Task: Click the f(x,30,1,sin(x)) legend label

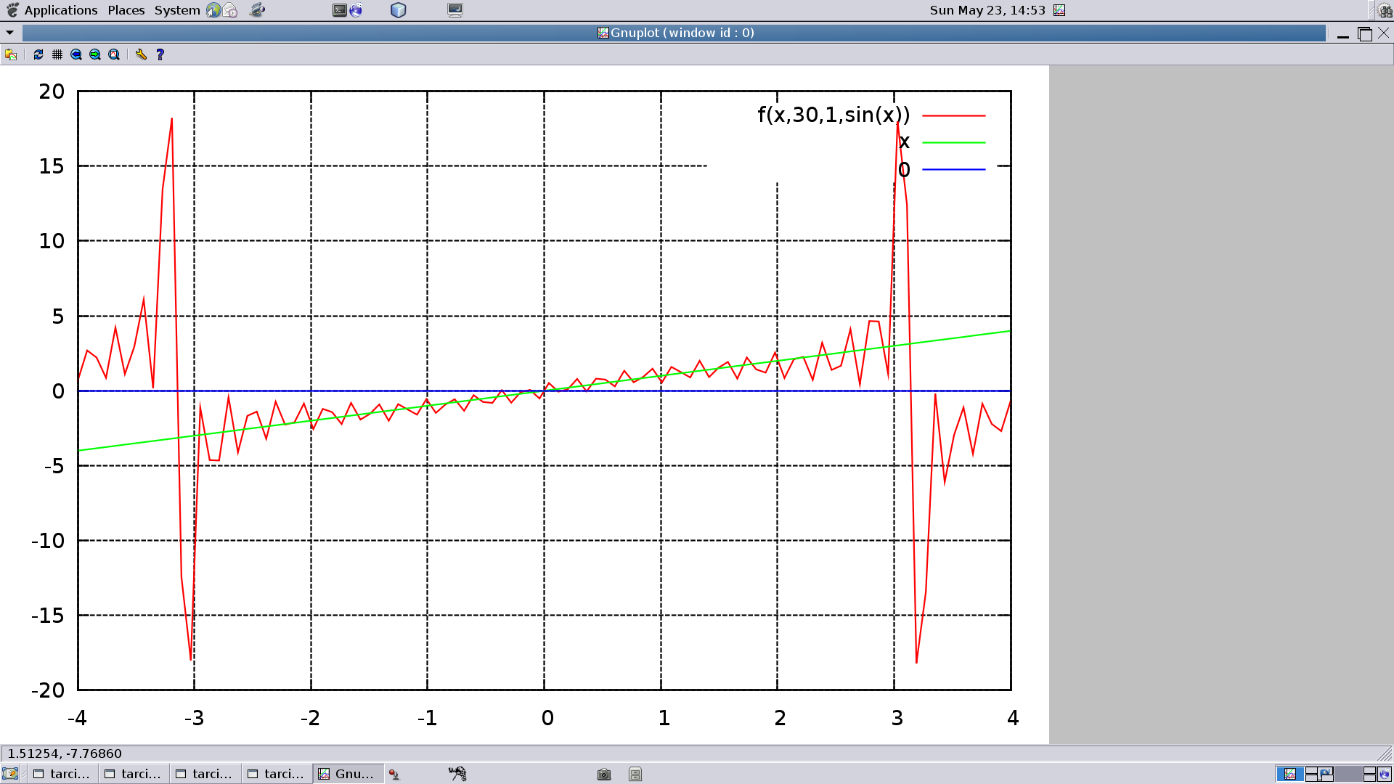Action: [833, 115]
